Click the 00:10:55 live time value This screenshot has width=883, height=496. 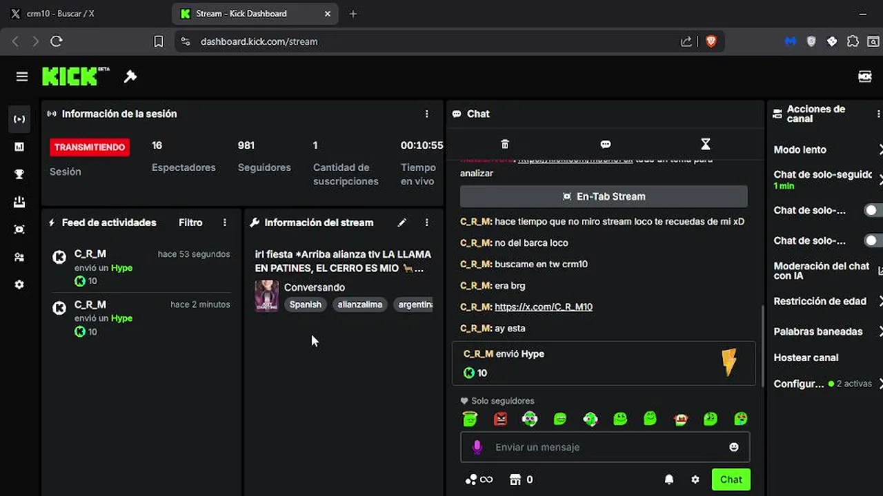pos(421,145)
